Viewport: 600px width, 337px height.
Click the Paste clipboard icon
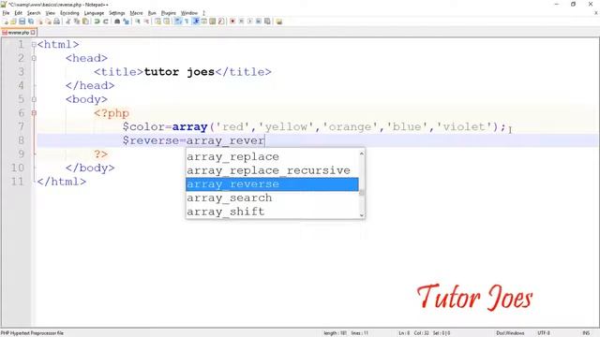pos(85,22)
